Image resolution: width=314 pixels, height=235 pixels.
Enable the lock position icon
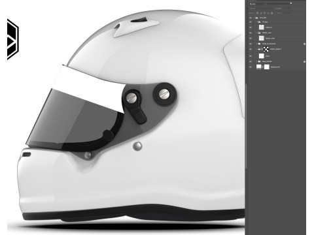point(264,13)
